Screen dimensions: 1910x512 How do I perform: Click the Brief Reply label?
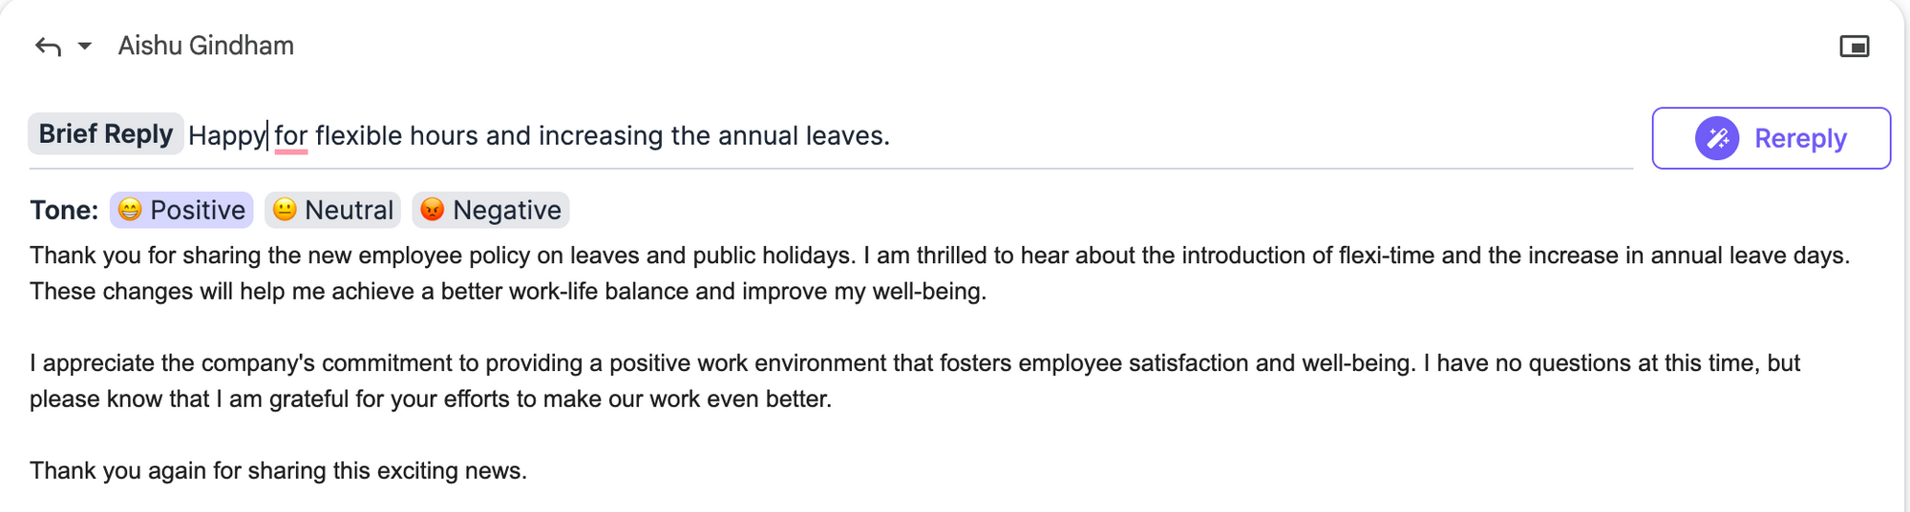[x=105, y=134]
